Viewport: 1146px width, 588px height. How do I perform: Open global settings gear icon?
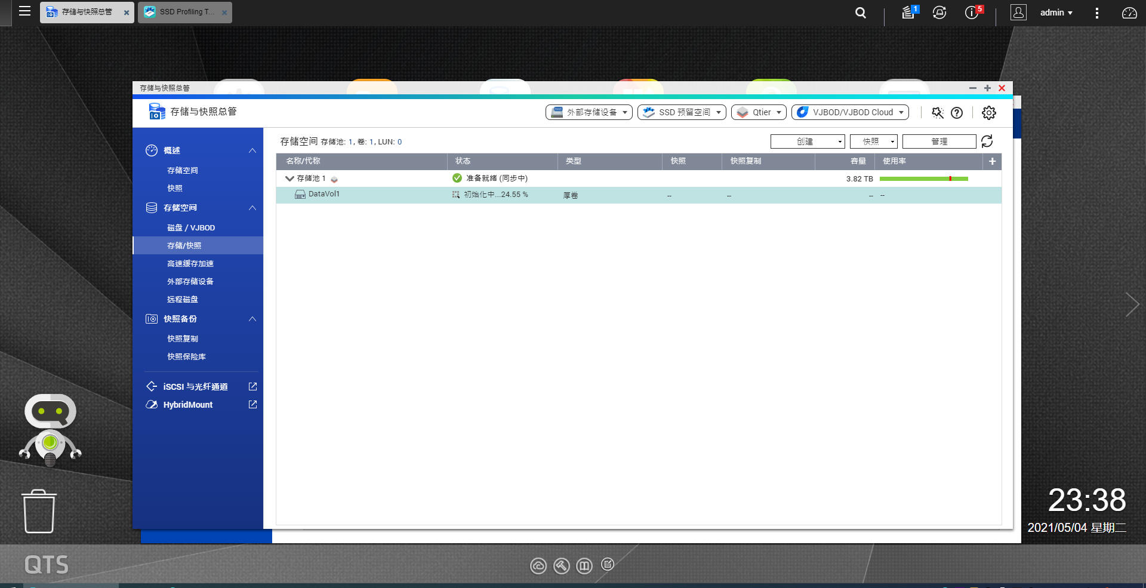click(x=989, y=113)
